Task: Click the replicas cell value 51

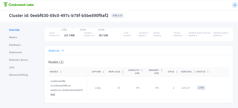Action: [119, 88]
